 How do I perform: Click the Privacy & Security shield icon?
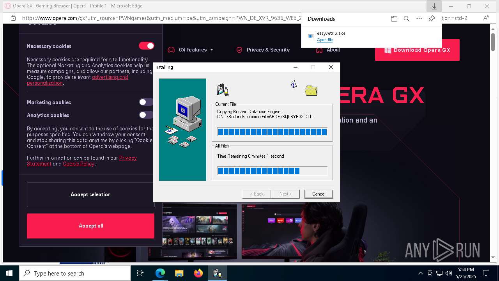(x=239, y=50)
